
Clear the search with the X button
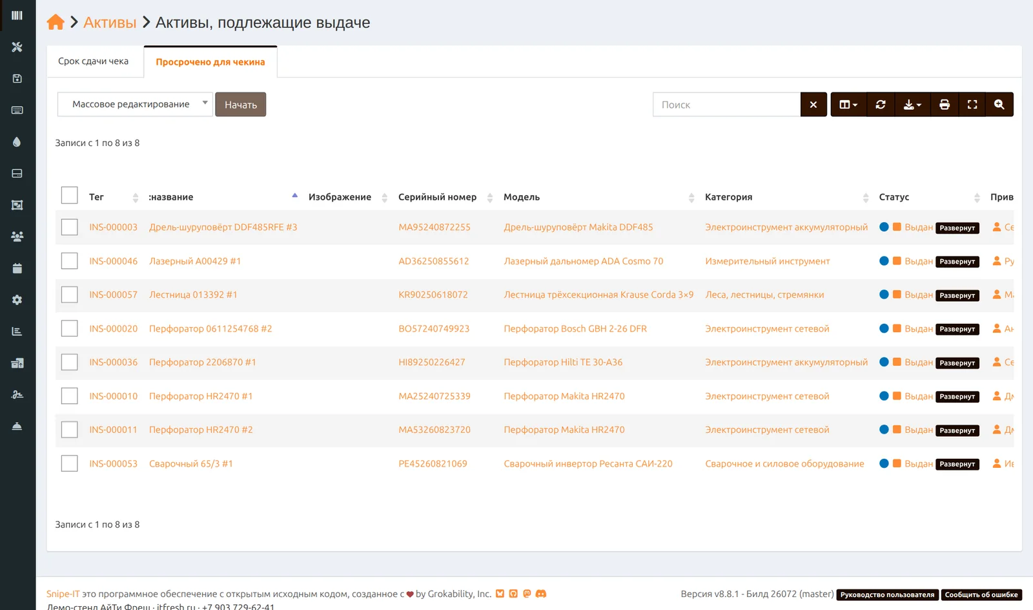[x=813, y=105]
